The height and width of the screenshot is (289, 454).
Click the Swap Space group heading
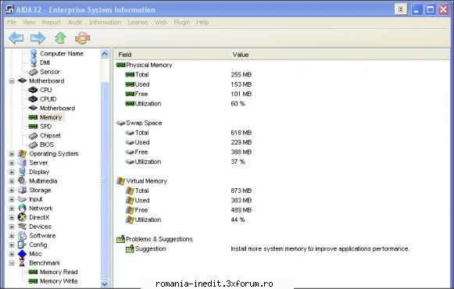click(144, 123)
